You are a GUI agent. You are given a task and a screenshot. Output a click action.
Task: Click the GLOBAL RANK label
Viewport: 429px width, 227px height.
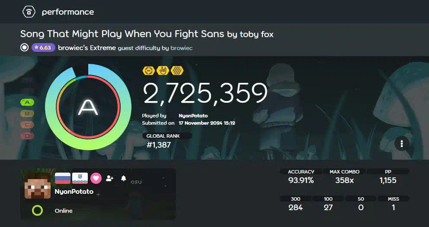[x=163, y=136]
